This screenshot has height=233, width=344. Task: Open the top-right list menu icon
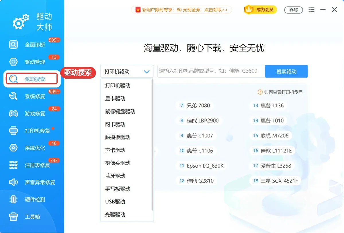click(311, 10)
